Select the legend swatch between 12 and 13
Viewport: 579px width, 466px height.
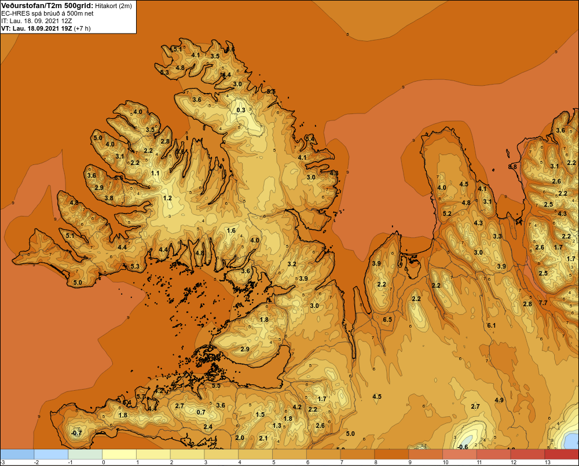pos(527,454)
